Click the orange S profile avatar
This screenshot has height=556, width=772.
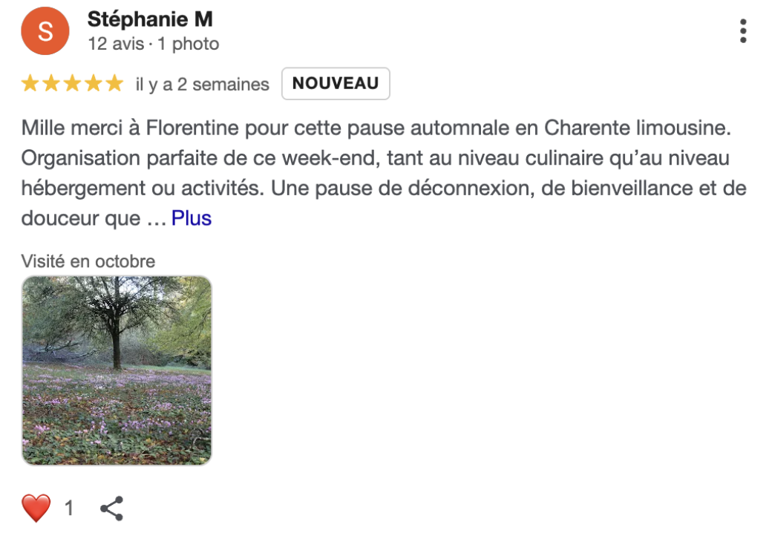click(45, 31)
